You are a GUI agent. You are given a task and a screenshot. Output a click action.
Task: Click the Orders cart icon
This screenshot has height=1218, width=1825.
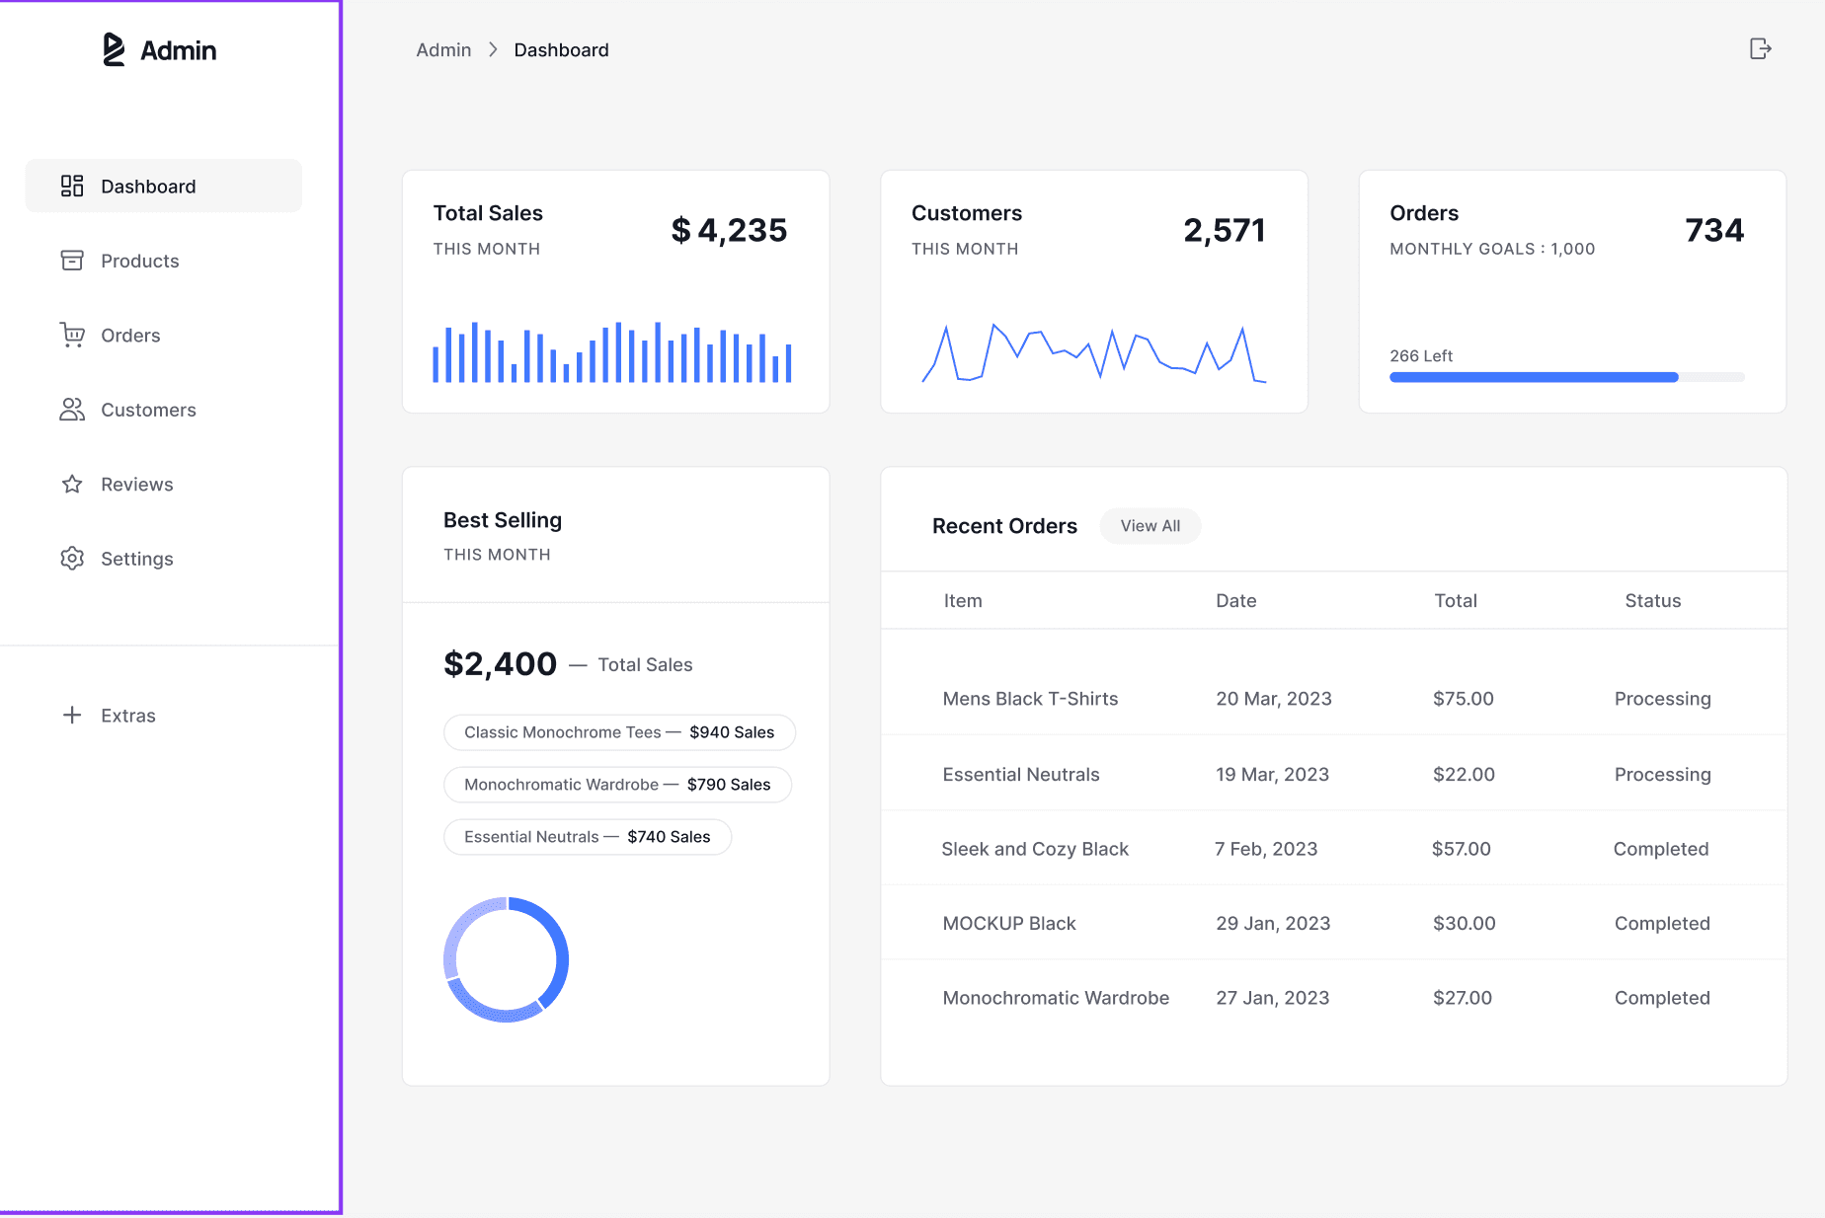[x=72, y=335]
